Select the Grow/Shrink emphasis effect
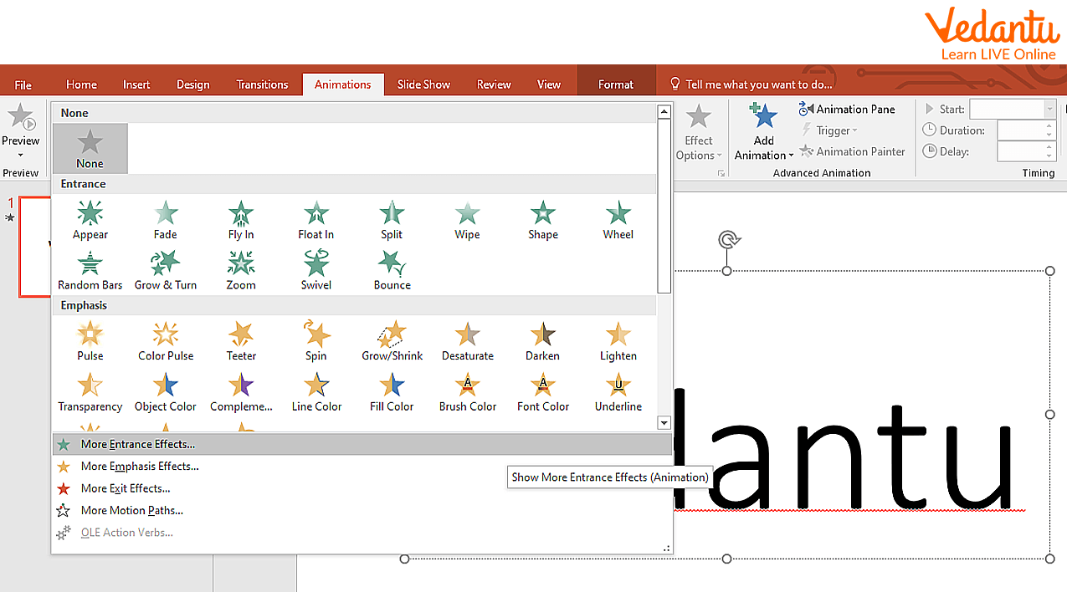Image resolution: width=1067 pixels, height=592 pixels. [x=392, y=341]
